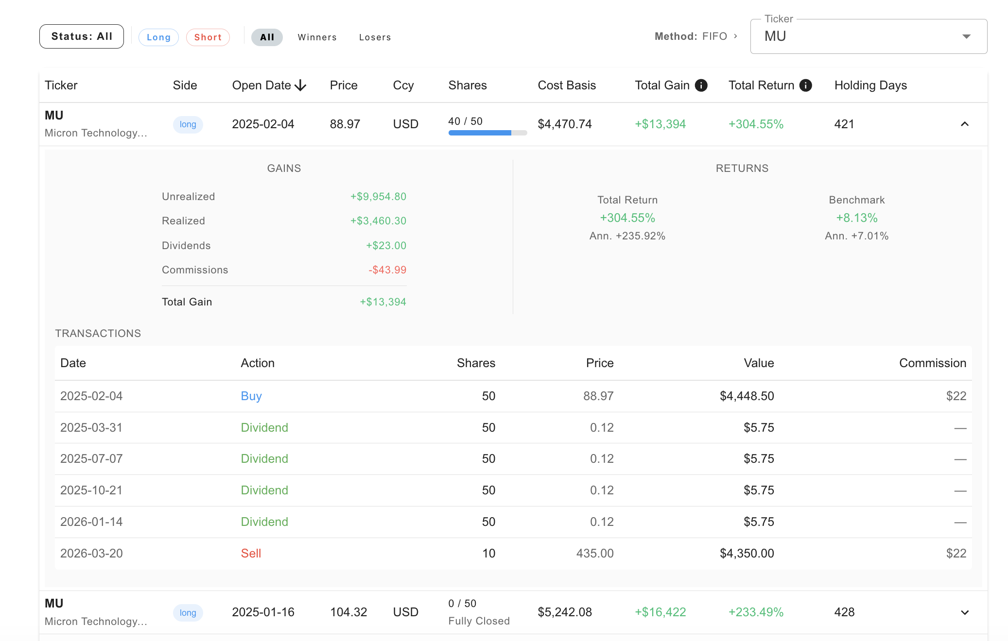
Task: Click the Total Gain info icon
Action: point(701,85)
